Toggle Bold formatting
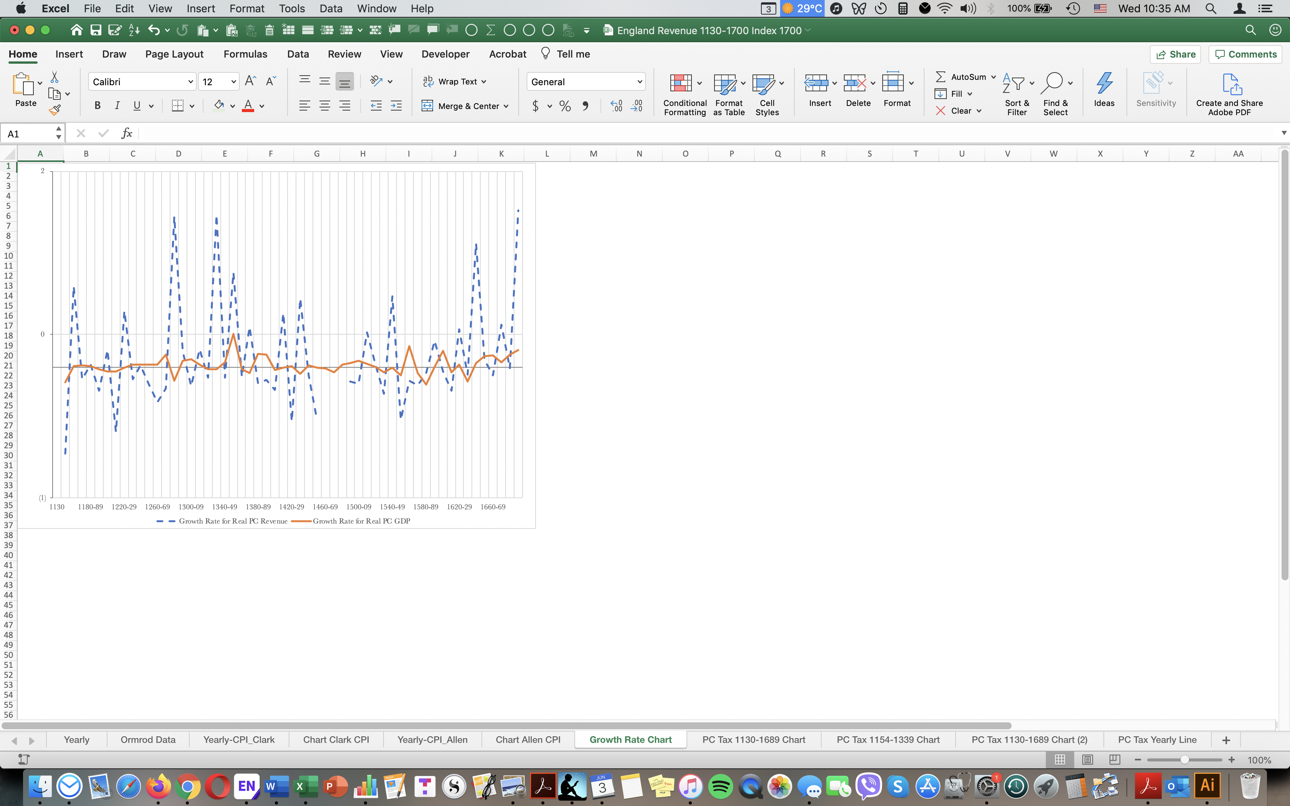 (x=97, y=106)
